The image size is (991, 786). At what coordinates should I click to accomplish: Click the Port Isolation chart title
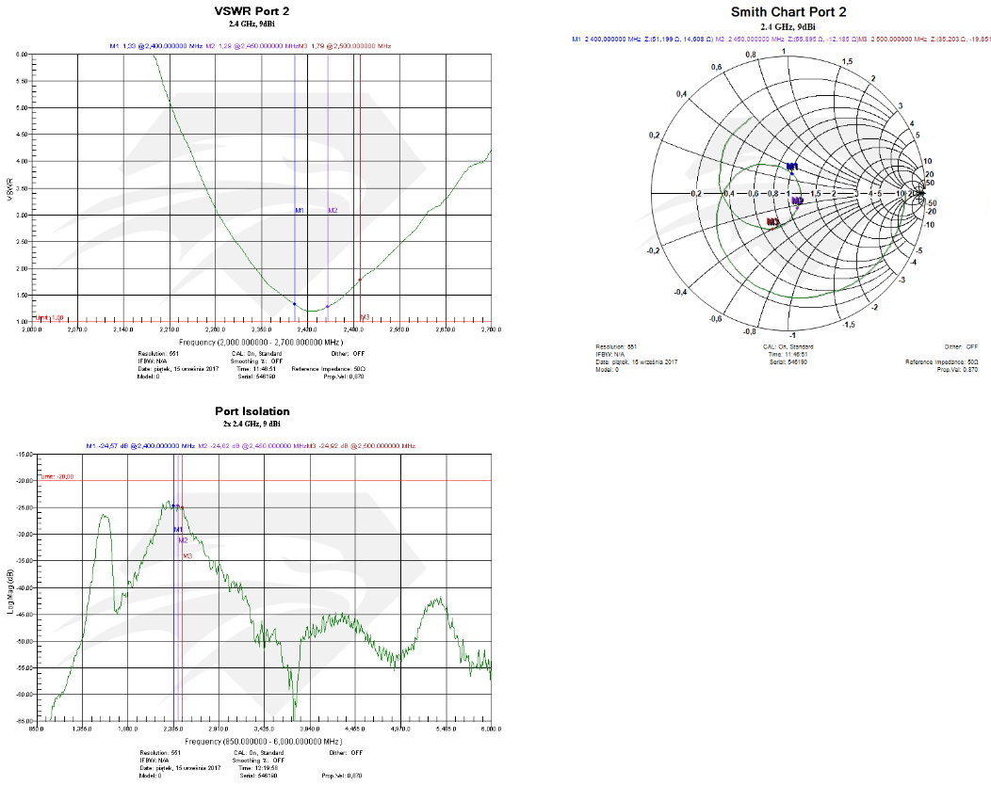click(252, 411)
